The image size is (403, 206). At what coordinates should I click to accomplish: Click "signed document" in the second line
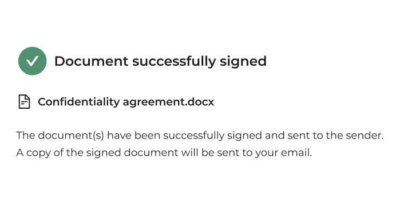132,153
